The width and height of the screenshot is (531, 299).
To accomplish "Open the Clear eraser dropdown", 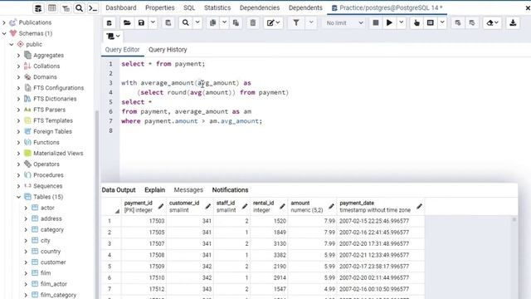I will coord(492,23).
